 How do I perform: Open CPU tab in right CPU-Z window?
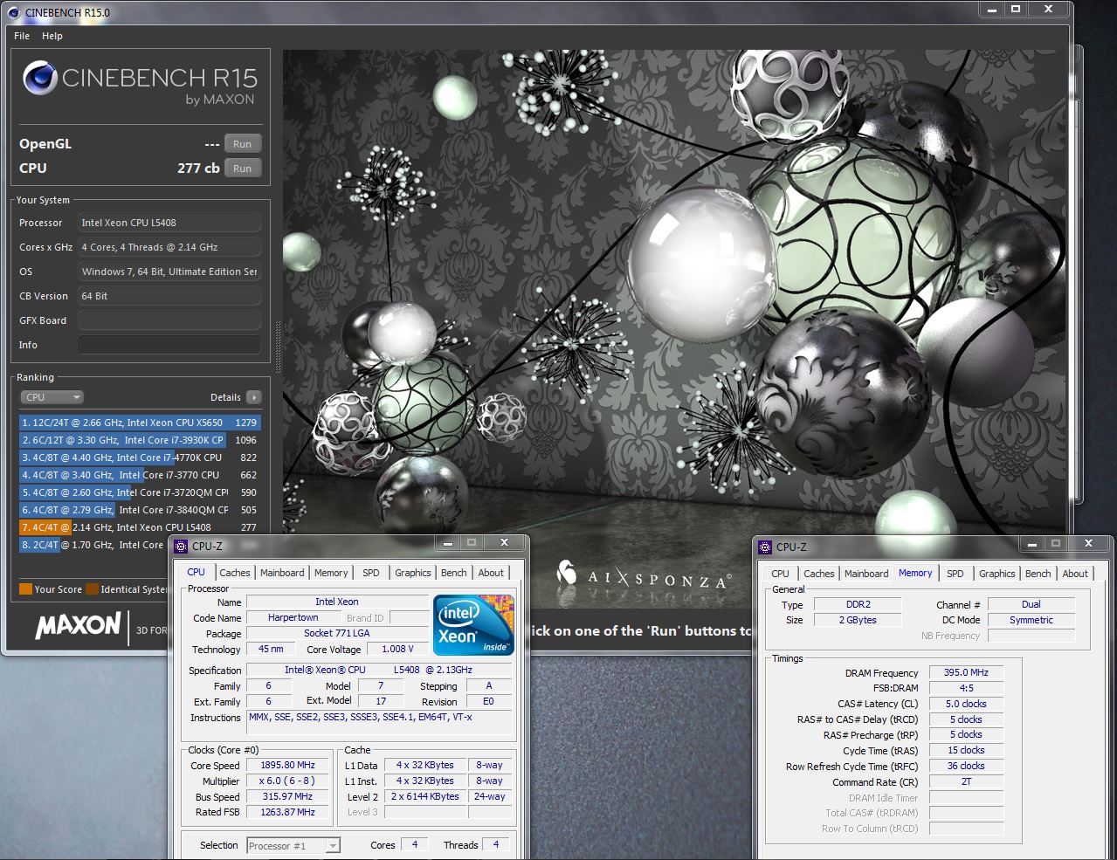(x=780, y=574)
